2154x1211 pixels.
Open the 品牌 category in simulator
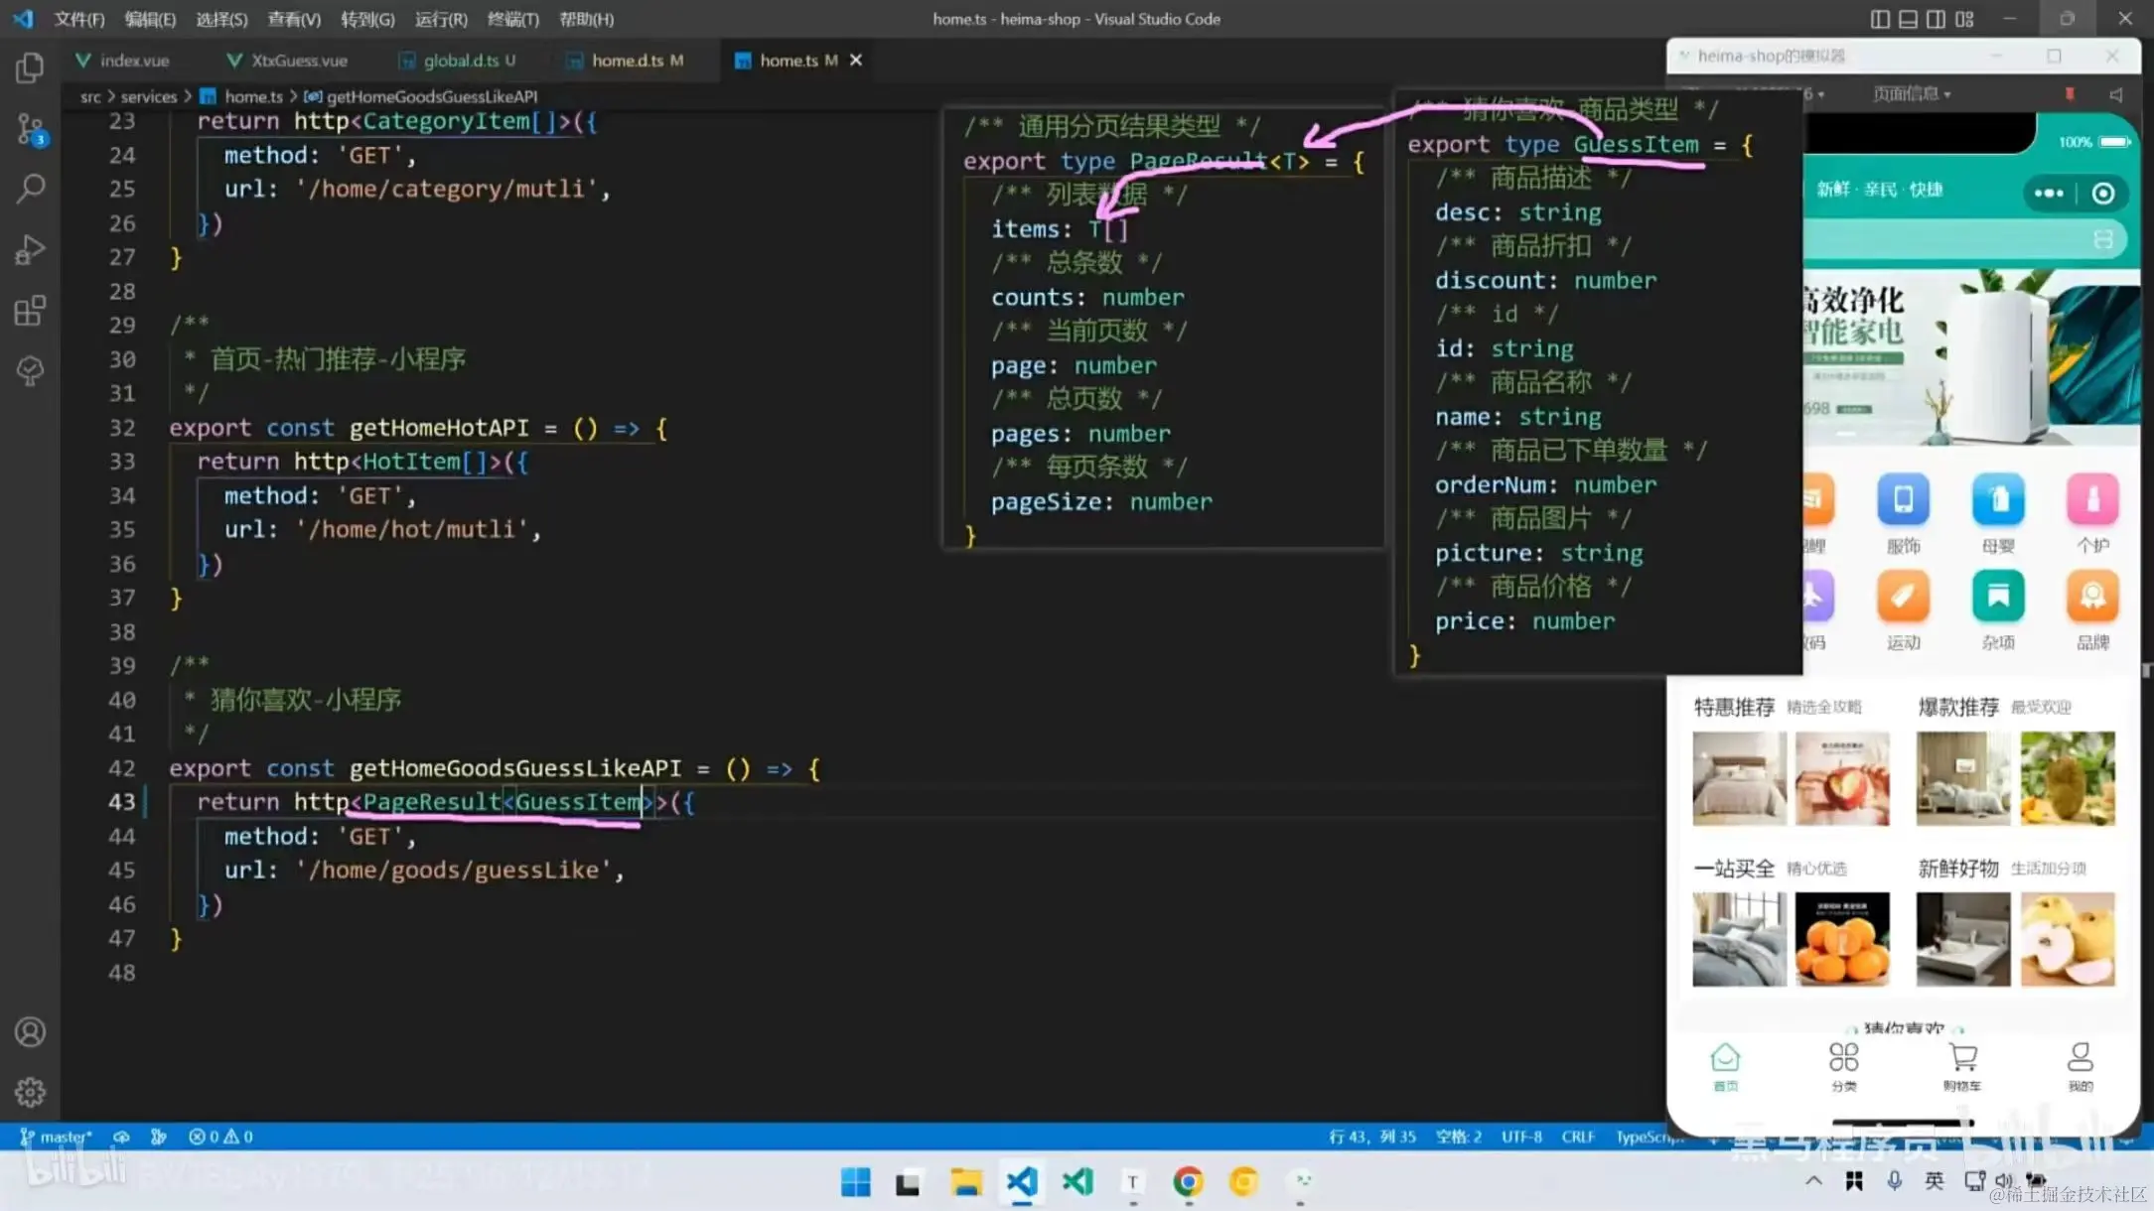[2092, 610]
